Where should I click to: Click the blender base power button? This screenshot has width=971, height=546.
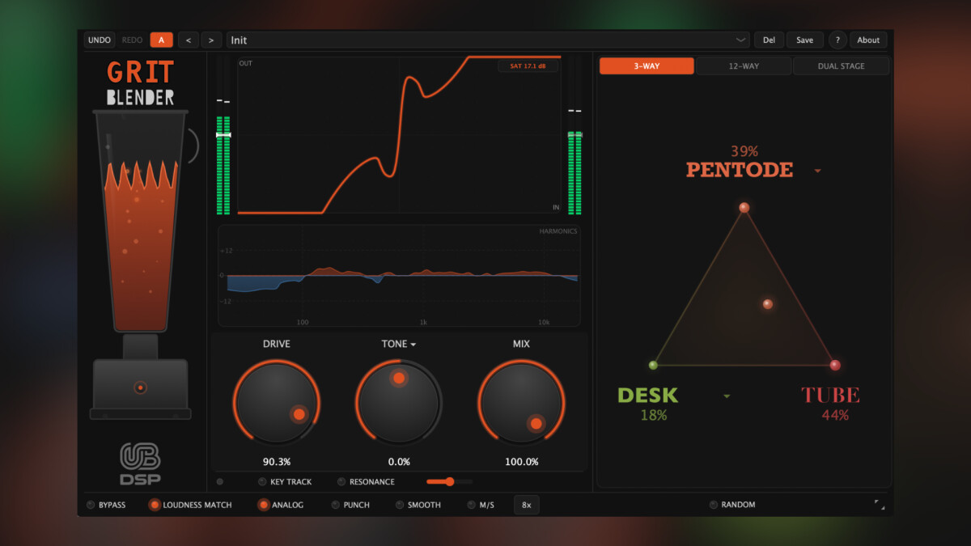(141, 388)
